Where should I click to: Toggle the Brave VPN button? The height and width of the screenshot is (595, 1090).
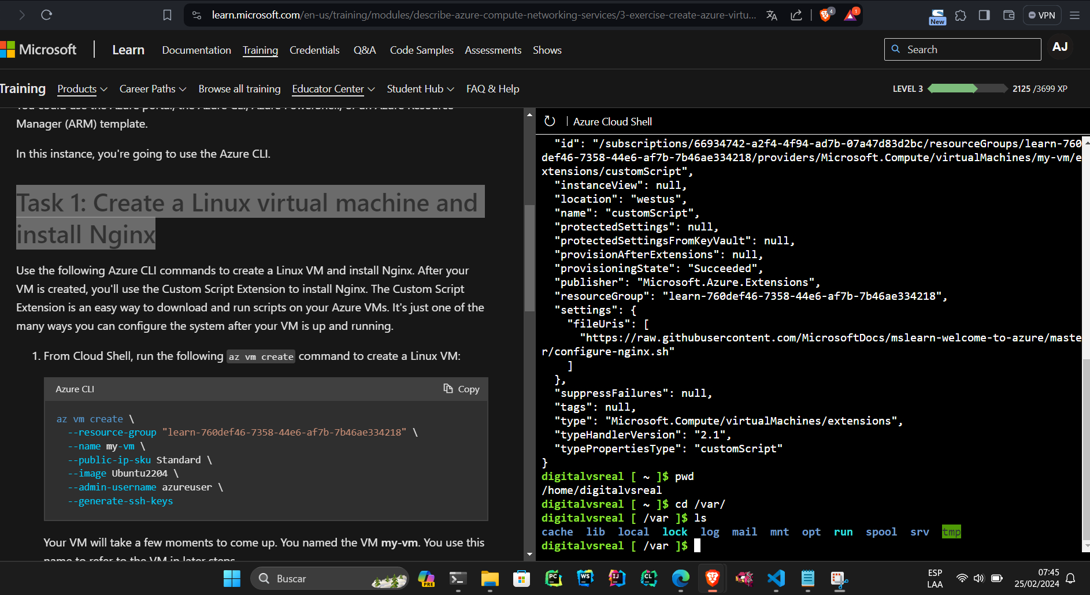click(x=1041, y=16)
